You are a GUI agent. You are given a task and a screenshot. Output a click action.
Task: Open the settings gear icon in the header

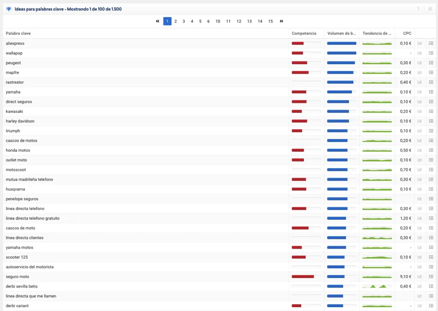(430, 9)
